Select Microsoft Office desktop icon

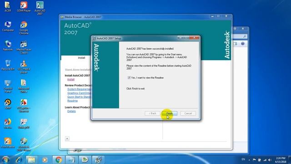(x=24, y=86)
